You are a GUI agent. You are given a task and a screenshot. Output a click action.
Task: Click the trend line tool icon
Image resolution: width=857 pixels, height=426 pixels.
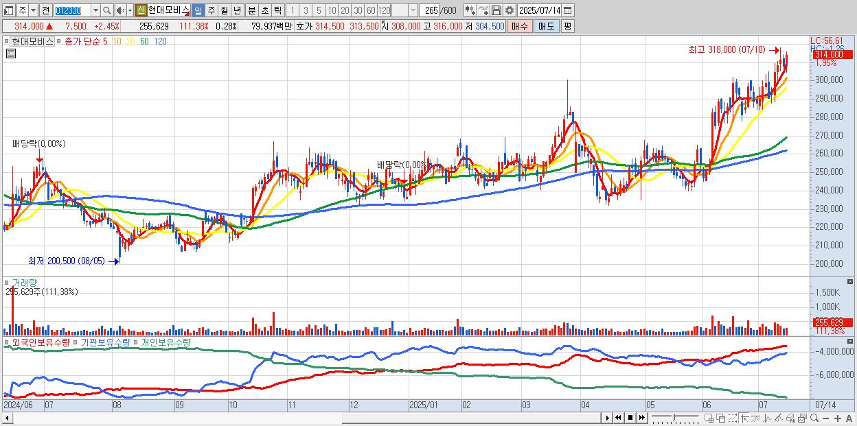pyautogui.click(x=756, y=418)
